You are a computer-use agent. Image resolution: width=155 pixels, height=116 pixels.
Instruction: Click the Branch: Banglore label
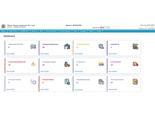click(74, 25)
